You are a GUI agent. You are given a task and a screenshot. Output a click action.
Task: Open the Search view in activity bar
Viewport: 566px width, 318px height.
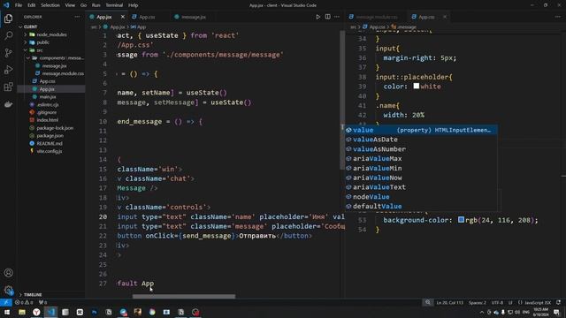tap(8, 35)
